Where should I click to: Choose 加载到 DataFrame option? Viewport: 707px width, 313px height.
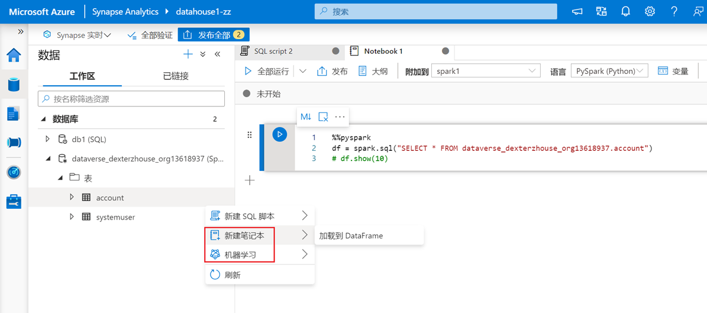(369, 235)
